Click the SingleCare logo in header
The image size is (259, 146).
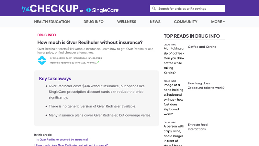pyautogui.click(x=103, y=10)
